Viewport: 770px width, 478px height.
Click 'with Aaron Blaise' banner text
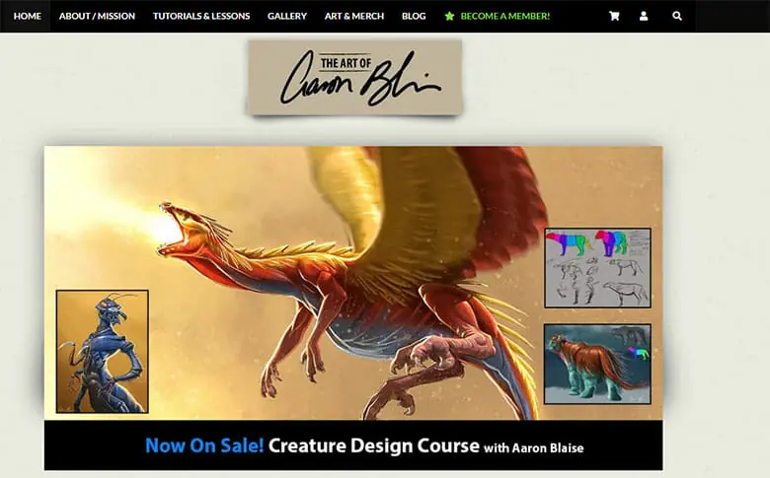point(534,448)
